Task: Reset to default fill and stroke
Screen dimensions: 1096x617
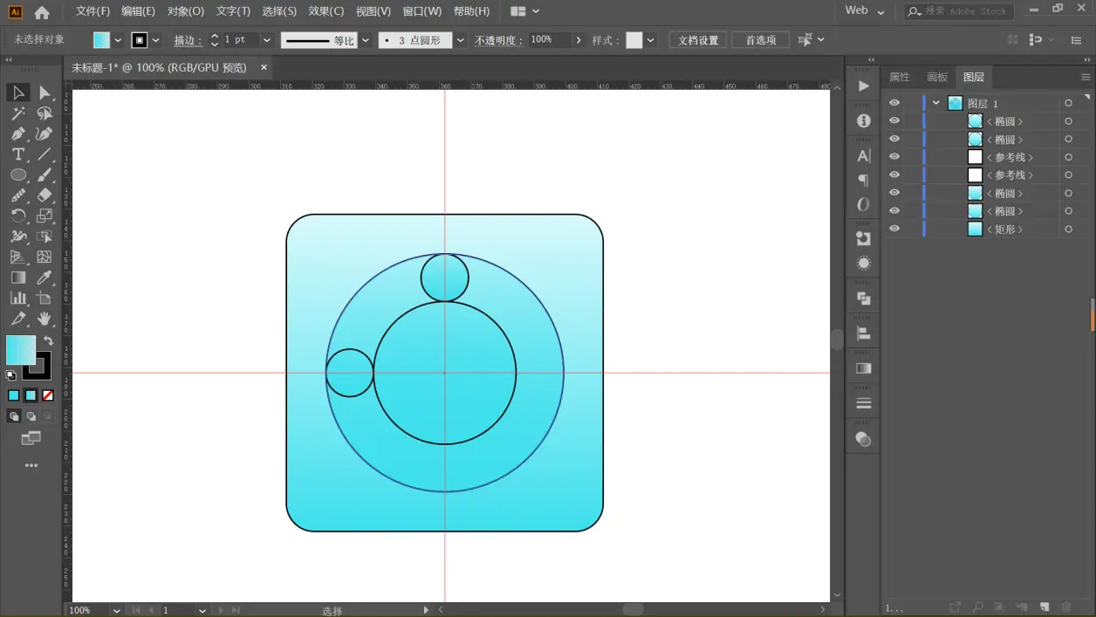Action: 11,375
